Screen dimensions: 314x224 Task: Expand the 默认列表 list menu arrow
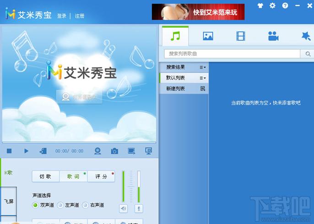tap(202, 78)
